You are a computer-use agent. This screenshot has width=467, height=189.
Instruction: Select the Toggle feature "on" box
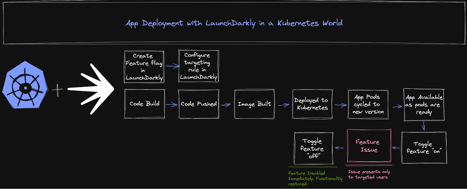click(x=424, y=148)
